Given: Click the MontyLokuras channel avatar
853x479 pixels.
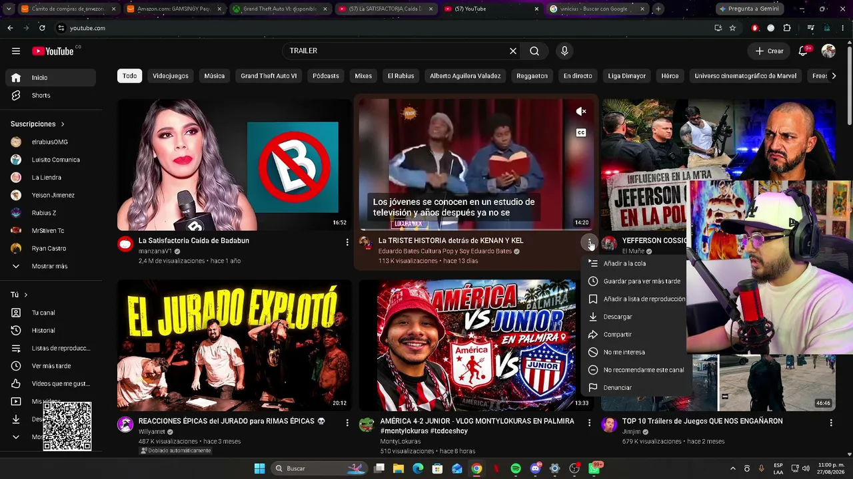Looking at the screenshot, I should point(367,424).
